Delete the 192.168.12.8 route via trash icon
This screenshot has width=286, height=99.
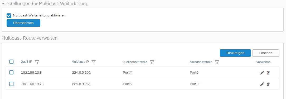click(268, 73)
